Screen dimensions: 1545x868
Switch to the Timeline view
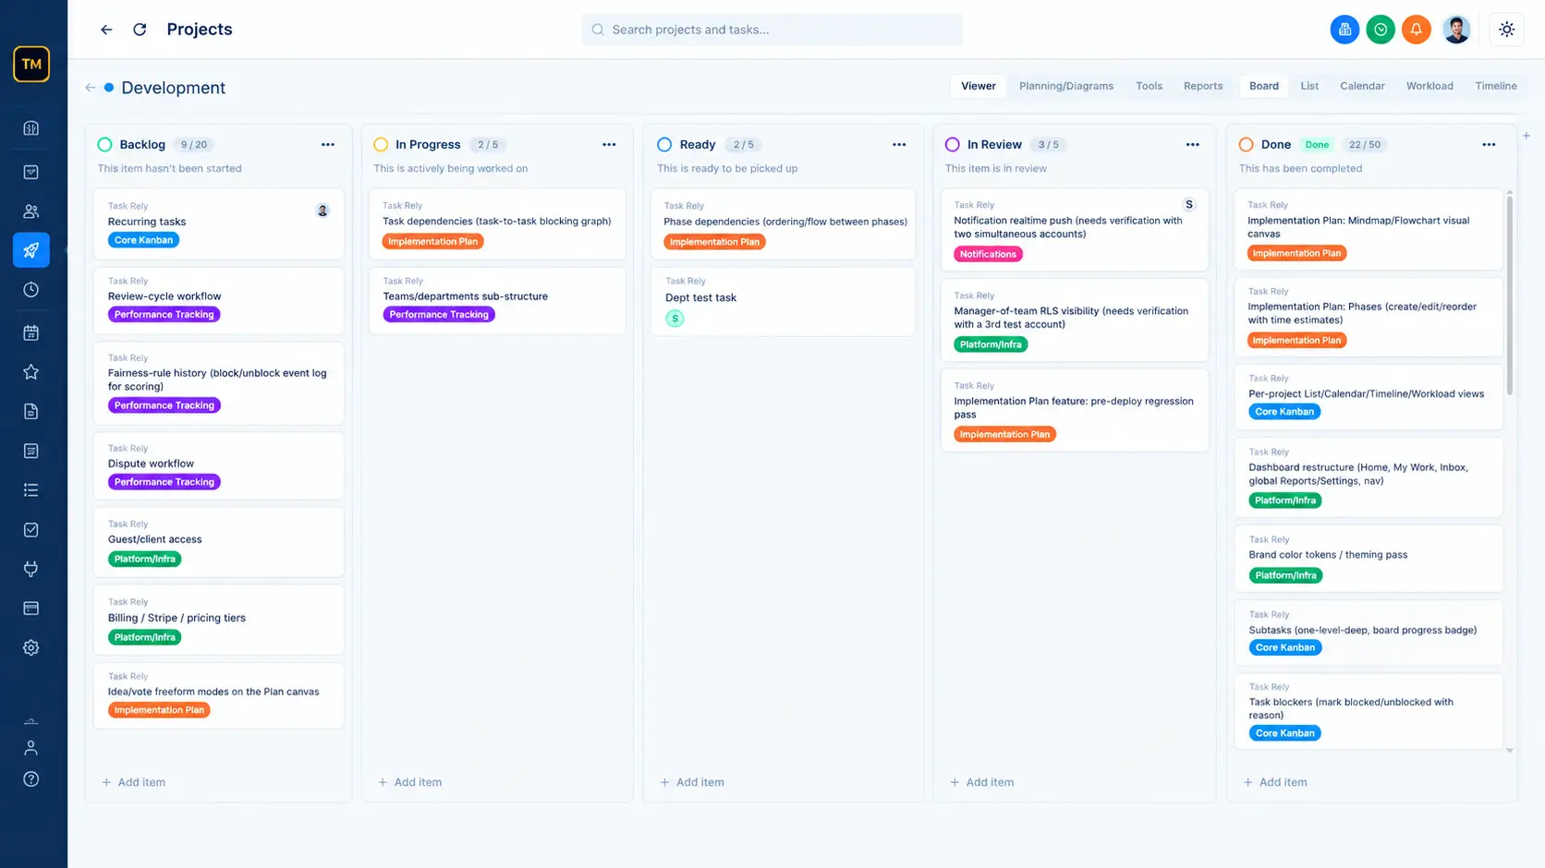(1496, 86)
